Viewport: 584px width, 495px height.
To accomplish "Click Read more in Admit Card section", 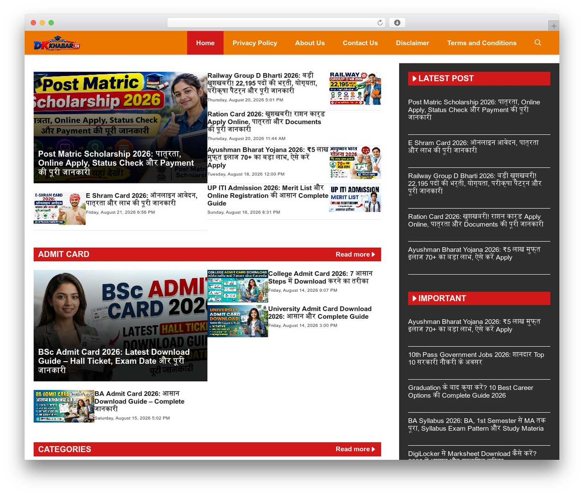I will coord(355,254).
